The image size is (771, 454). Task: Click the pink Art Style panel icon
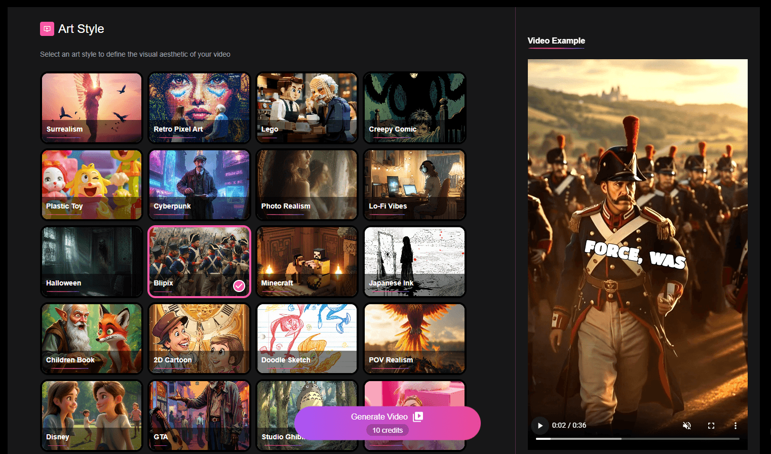click(47, 29)
